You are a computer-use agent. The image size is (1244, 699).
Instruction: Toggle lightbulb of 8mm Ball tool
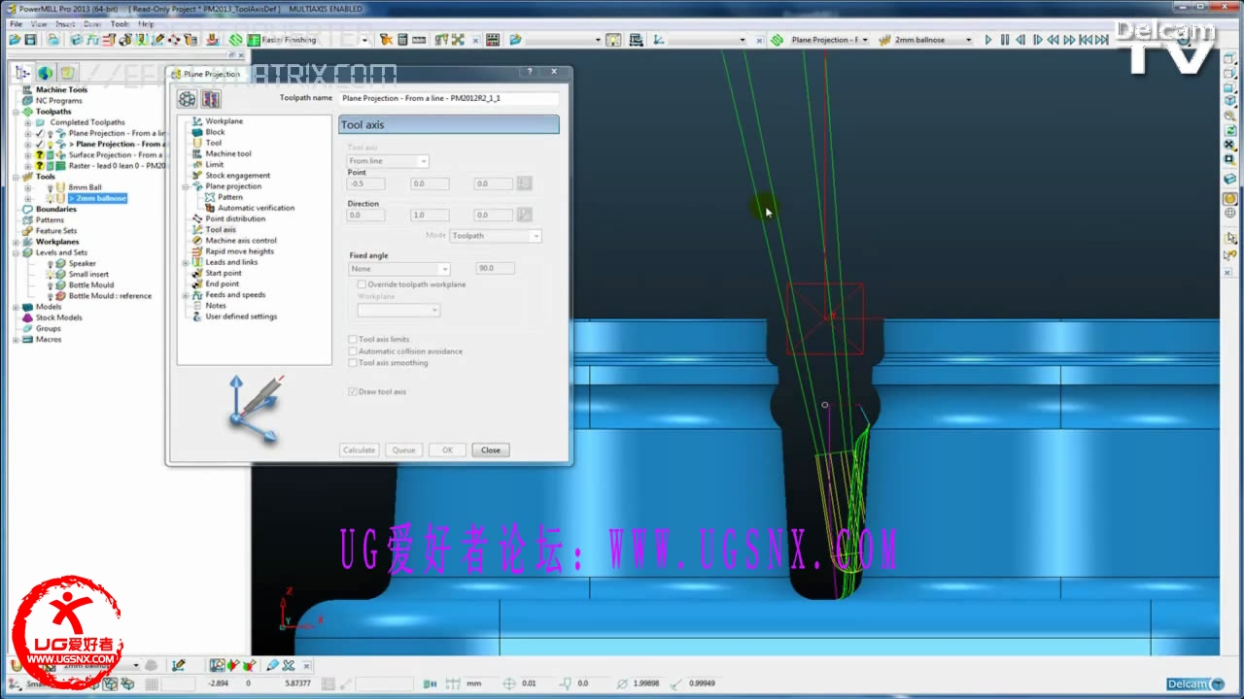click(x=51, y=187)
